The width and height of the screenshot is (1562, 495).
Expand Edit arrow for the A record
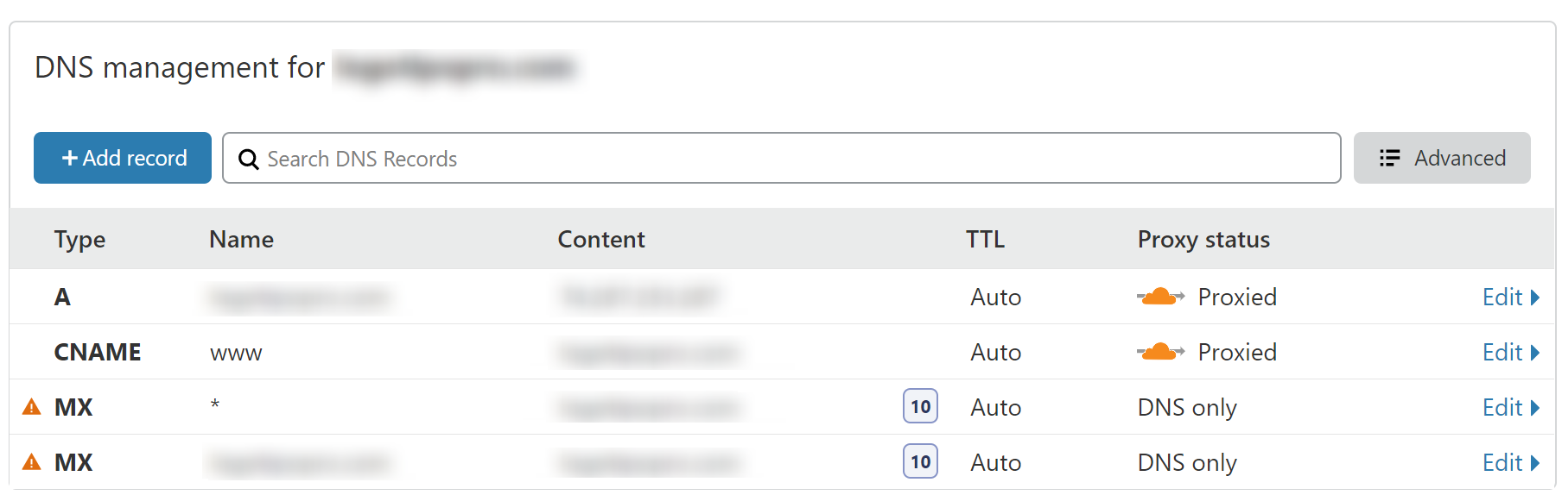(1535, 298)
